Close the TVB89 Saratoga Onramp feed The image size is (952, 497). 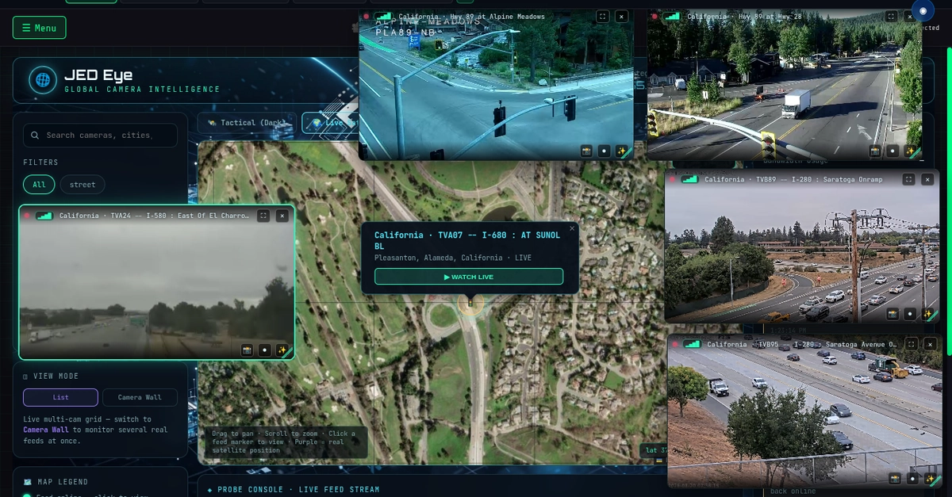pos(927,180)
